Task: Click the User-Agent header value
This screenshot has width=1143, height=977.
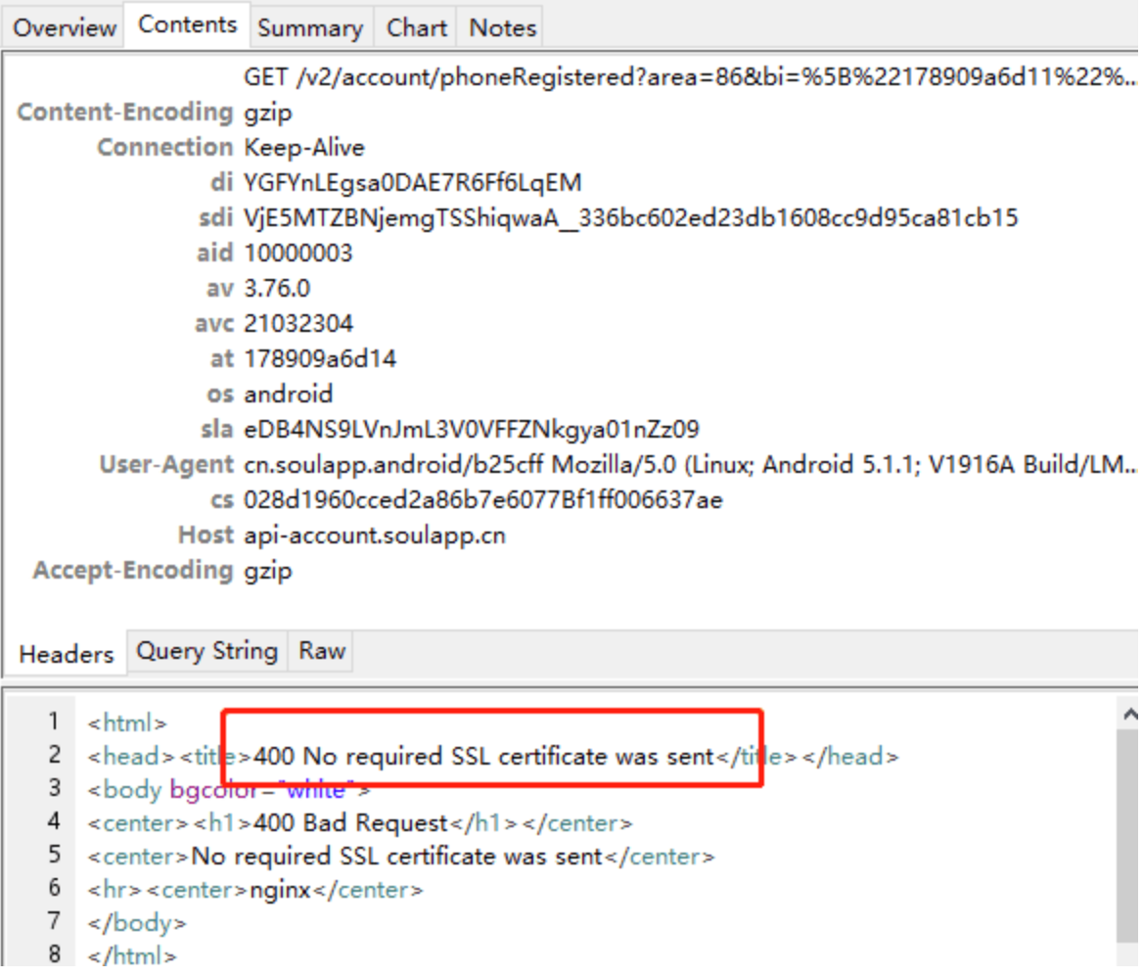Action: (690, 464)
